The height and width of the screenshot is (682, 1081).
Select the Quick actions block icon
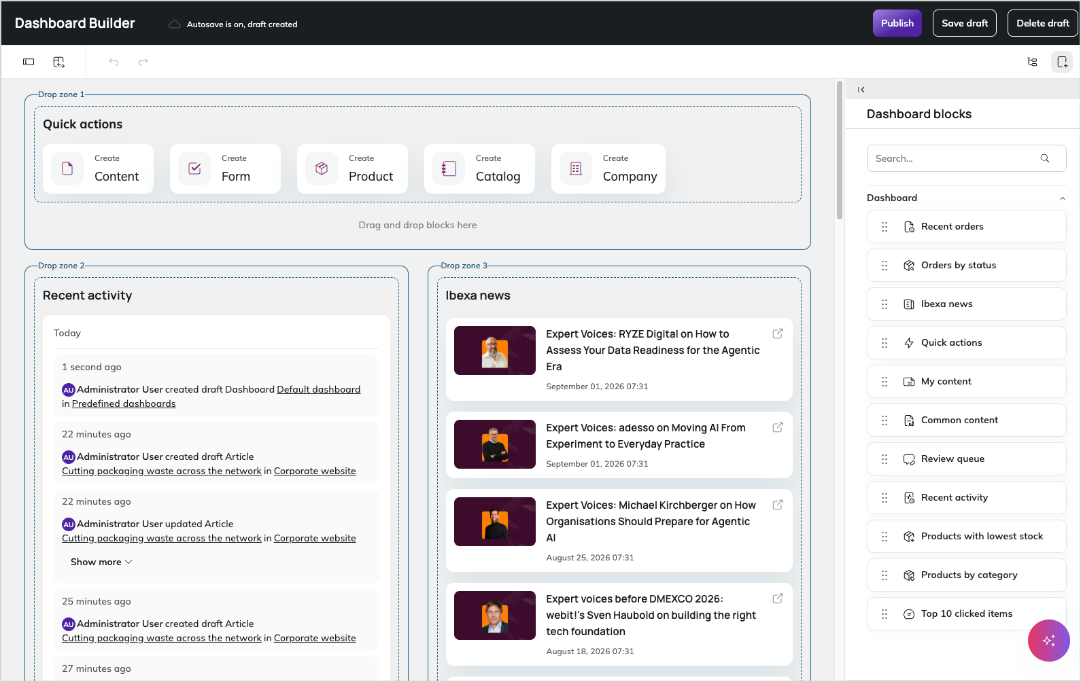909,343
